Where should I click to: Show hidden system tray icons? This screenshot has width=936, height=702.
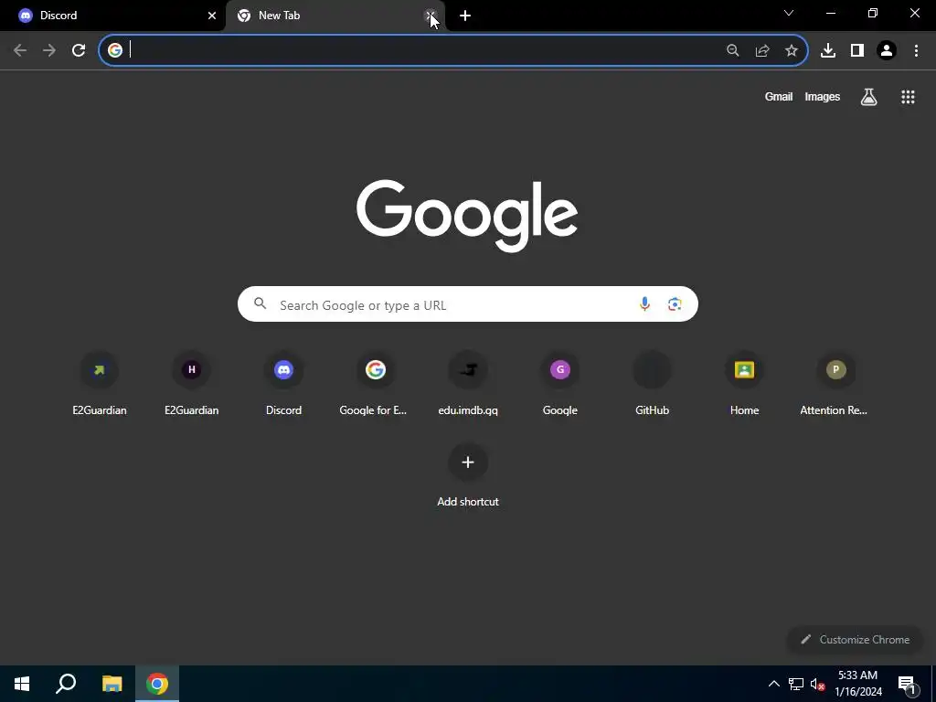pyautogui.click(x=773, y=684)
